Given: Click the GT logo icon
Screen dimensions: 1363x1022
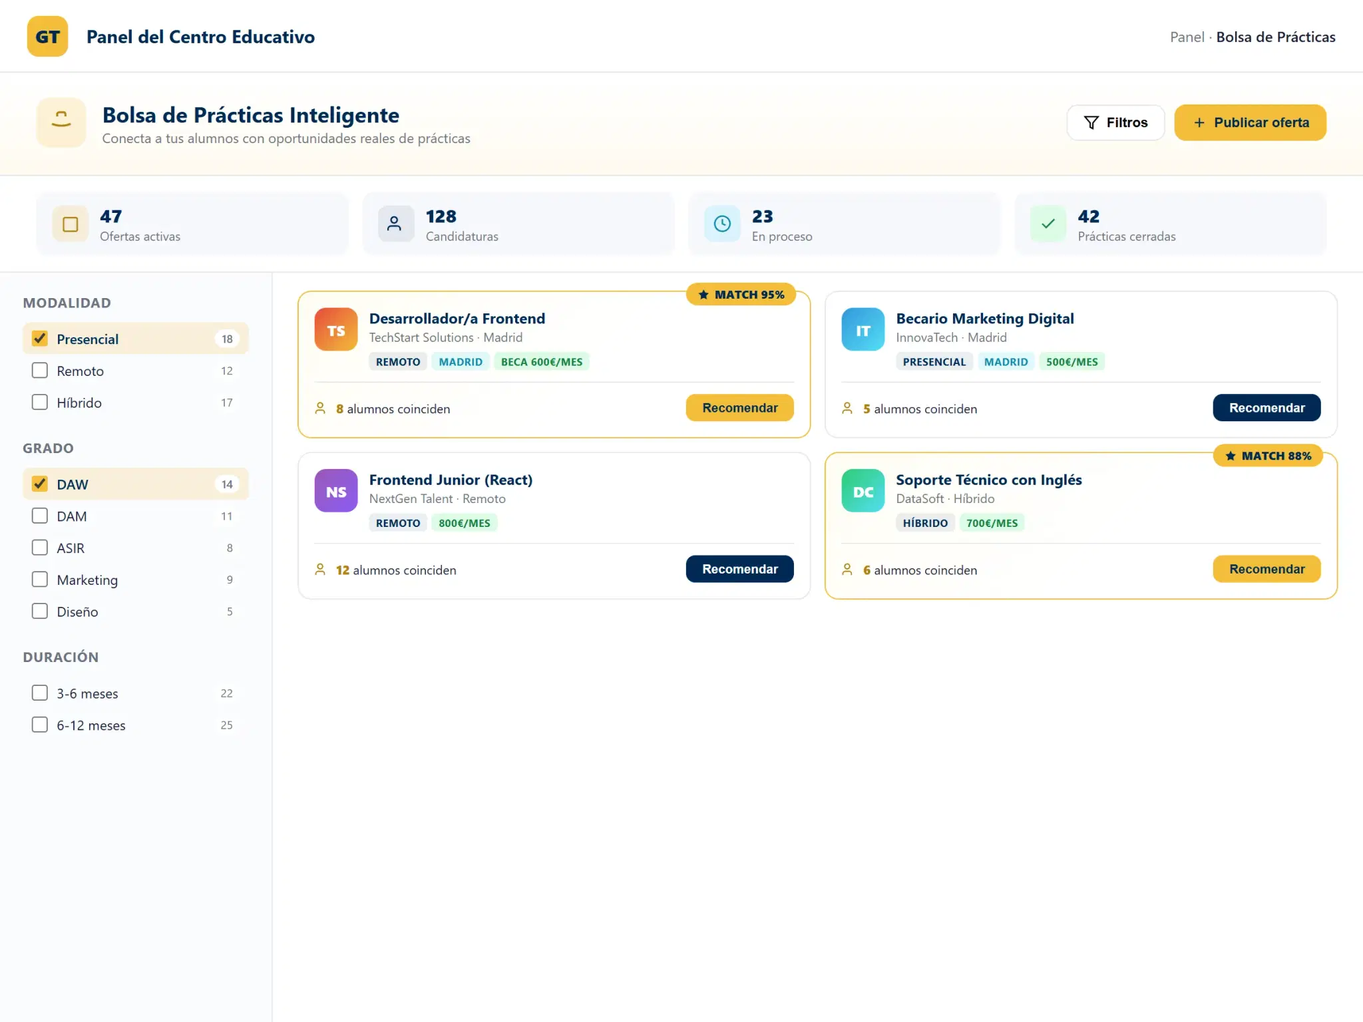Looking at the screenshot, I should 47,37.
